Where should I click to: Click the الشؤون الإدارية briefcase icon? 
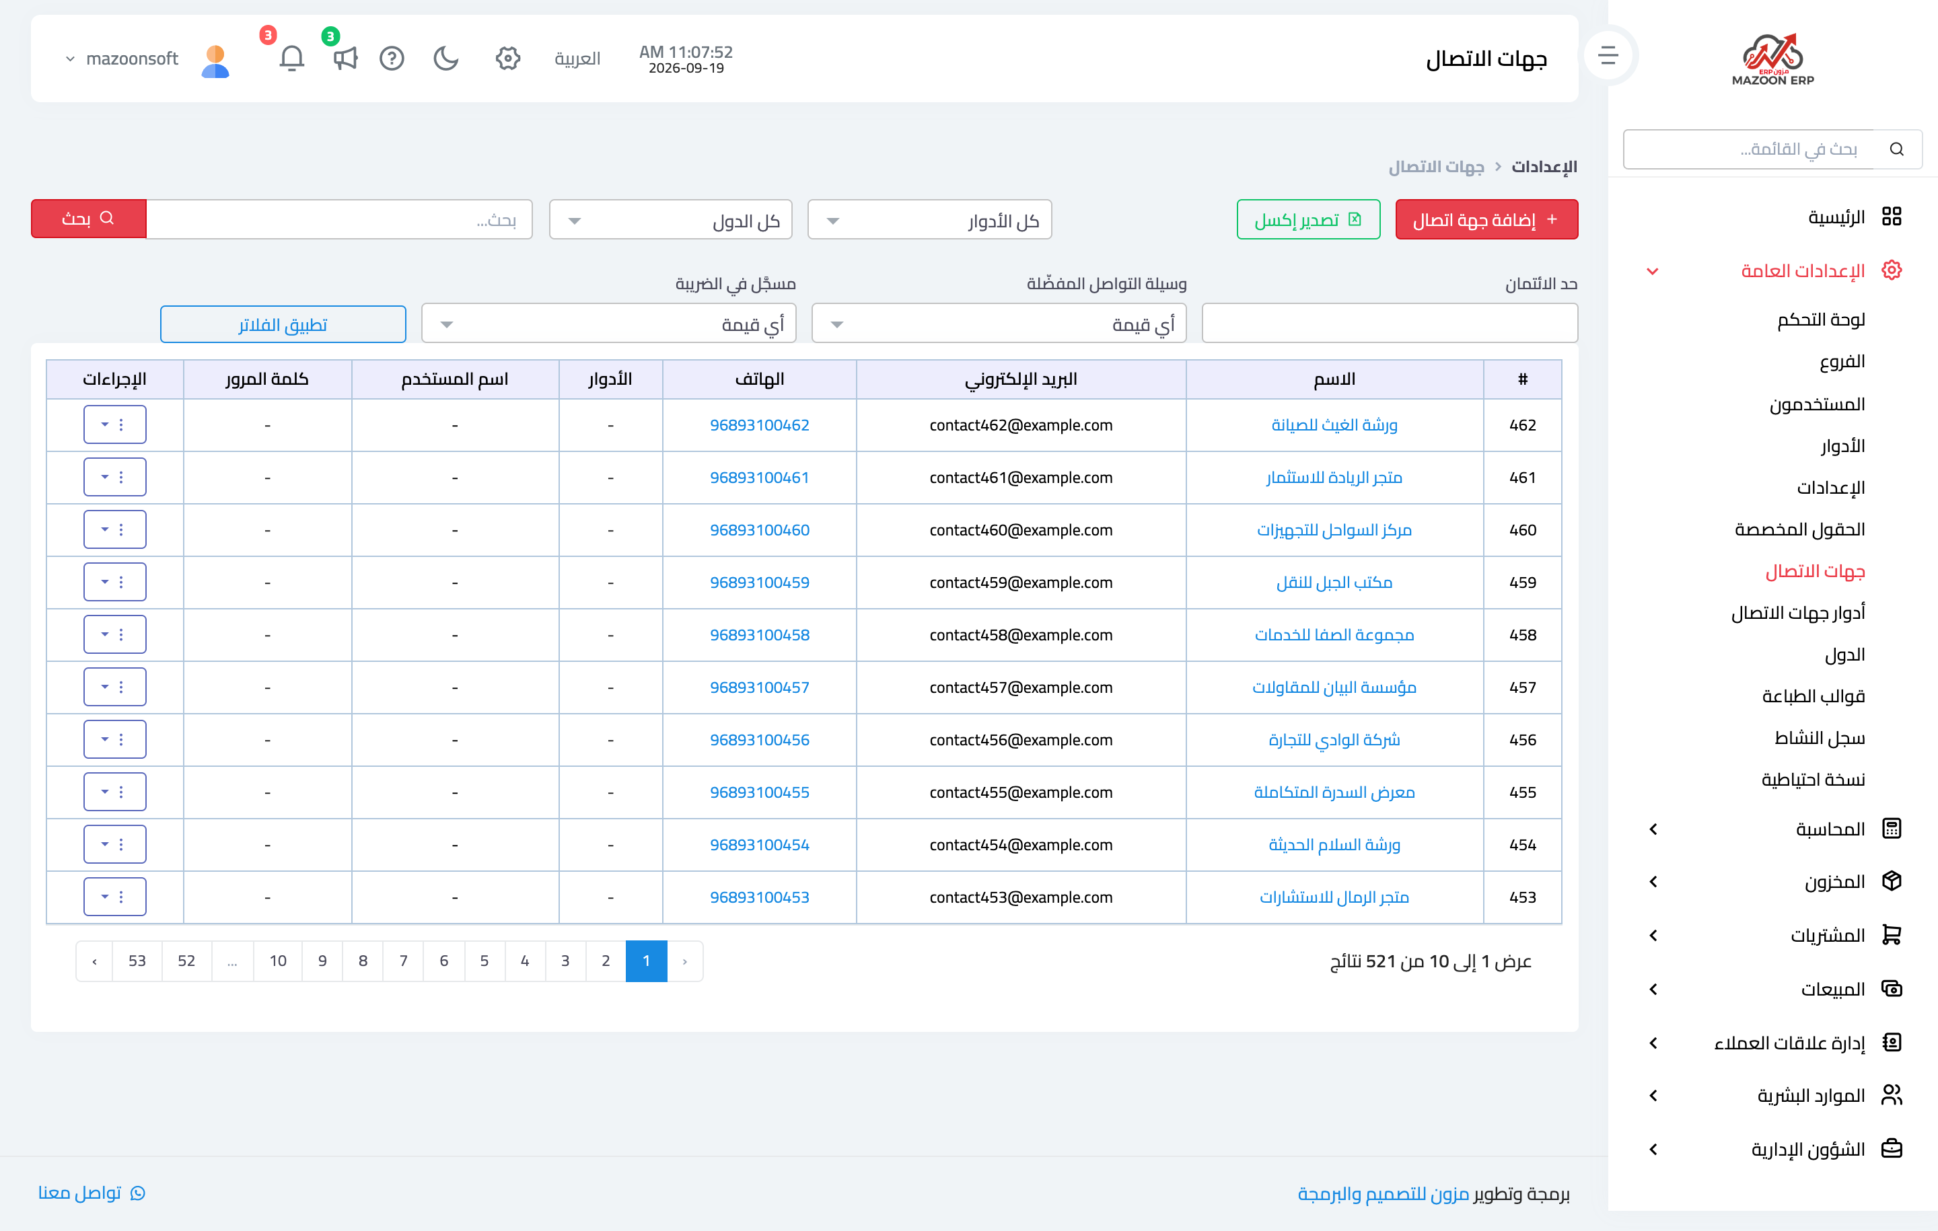pos(1892,1149)
